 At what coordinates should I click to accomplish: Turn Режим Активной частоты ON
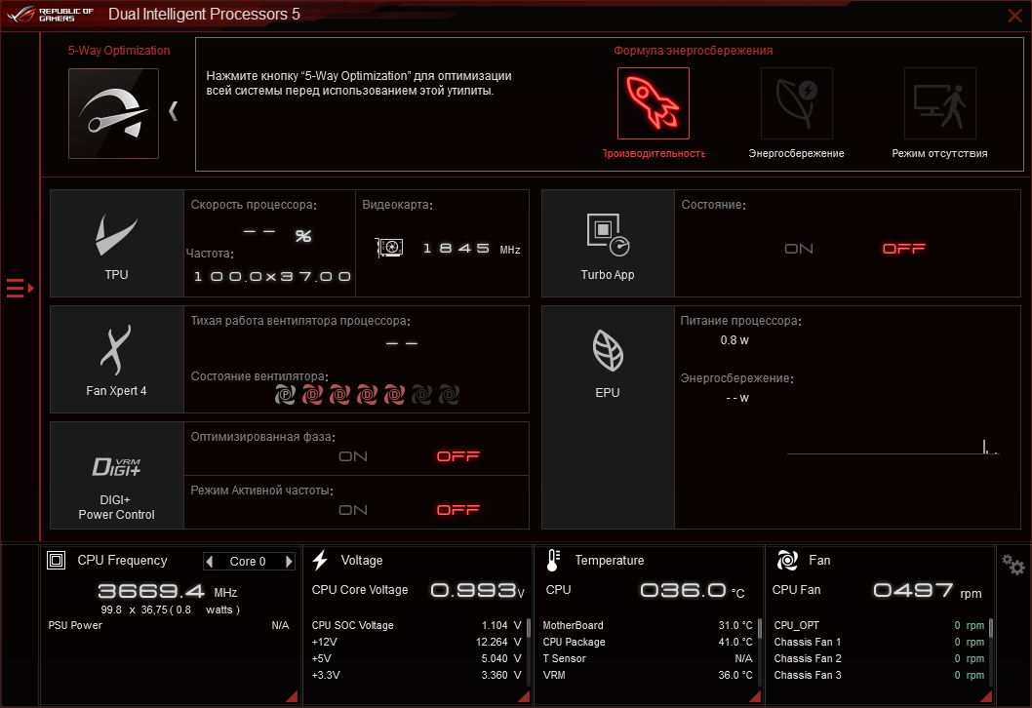(x=353, y=510)
